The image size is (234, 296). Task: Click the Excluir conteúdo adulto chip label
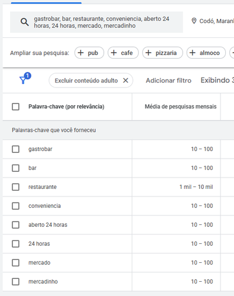point(86,81)
